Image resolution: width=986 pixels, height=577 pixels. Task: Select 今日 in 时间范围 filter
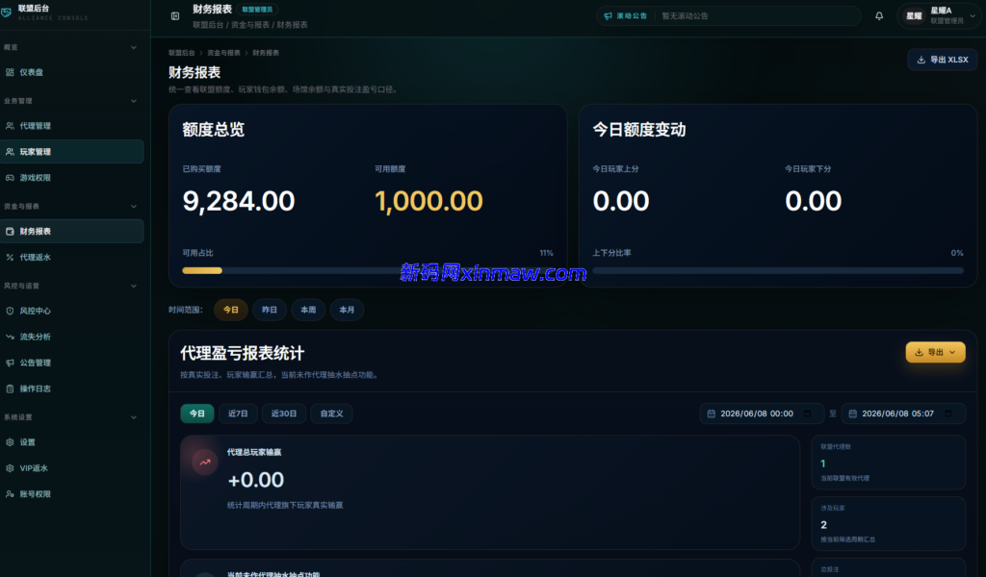pos(231,310)
